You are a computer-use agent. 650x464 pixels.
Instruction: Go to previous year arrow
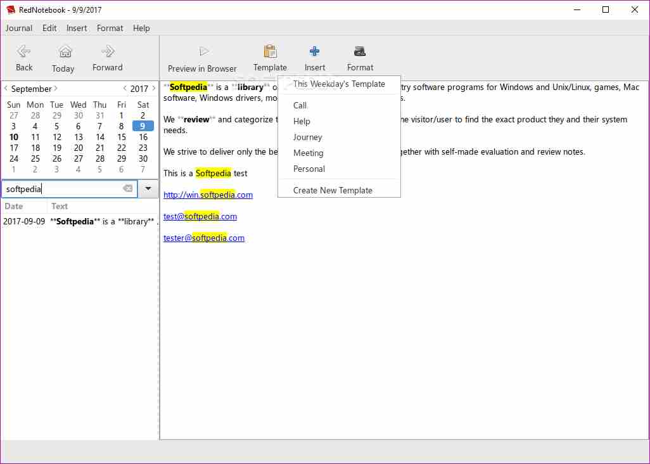coord(125,88)
